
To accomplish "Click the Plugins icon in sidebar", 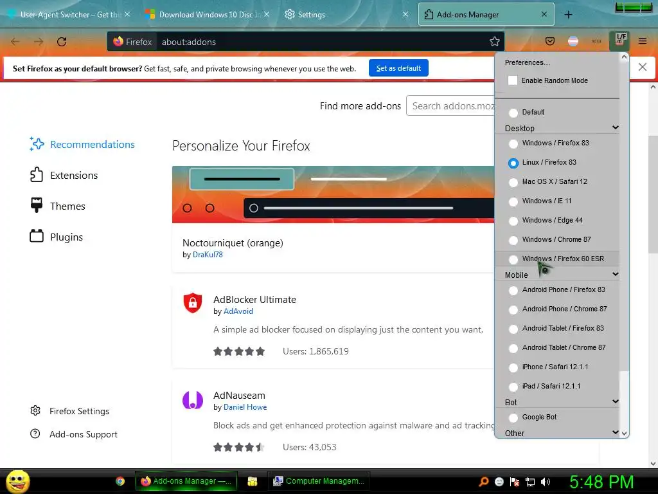I will click(37, 236).
